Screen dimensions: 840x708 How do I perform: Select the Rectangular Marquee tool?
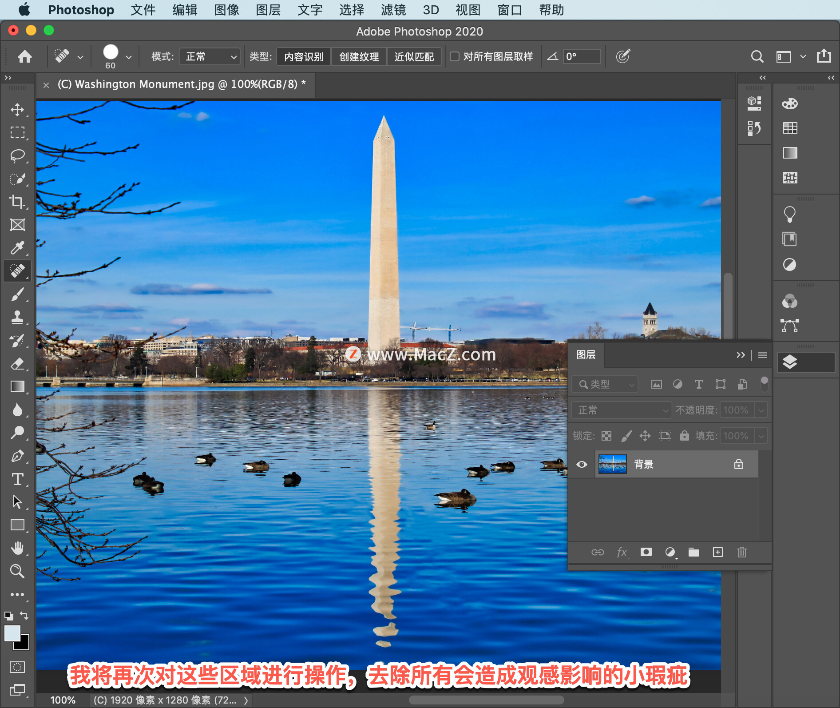point(17,133)
